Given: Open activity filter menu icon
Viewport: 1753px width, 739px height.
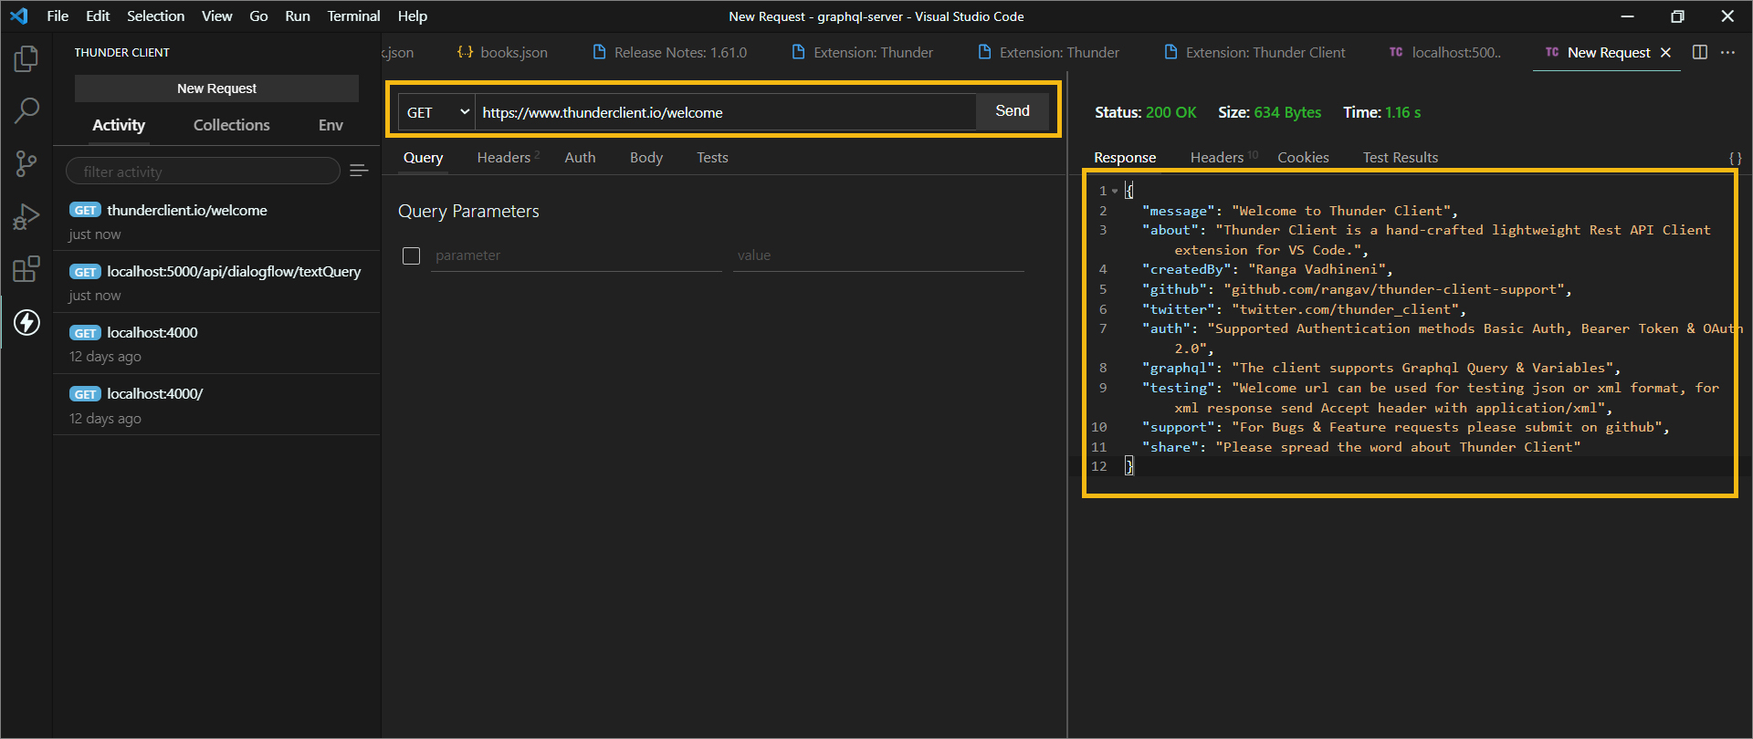Looking at the screenshot, I should (359, 171).
